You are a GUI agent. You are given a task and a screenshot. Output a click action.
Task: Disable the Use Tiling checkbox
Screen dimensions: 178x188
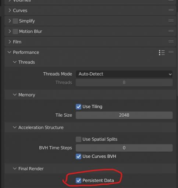pyautogui.click(x=78, y=106)
